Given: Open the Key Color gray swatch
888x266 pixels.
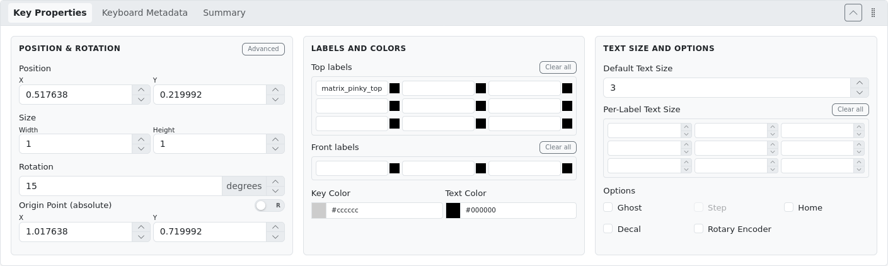Looking at the screenshot, I should click(x=319, y=211).
